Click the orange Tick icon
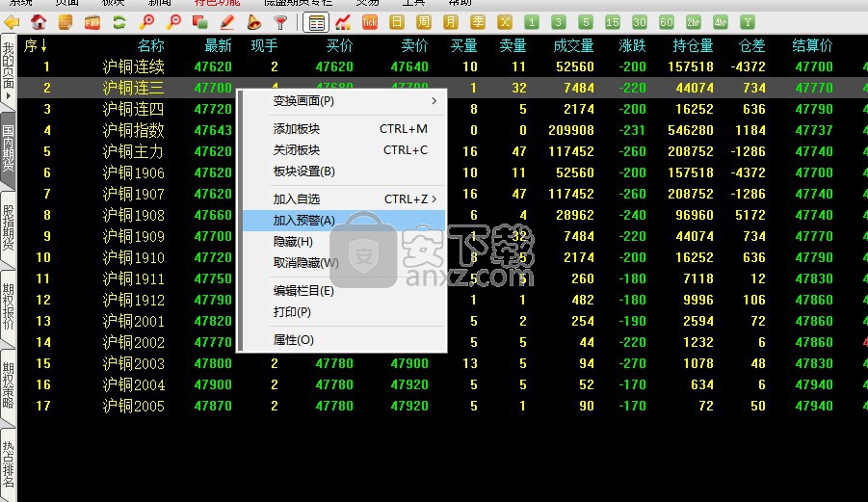The height and width of the screenshot is (502, 868). 370,23
